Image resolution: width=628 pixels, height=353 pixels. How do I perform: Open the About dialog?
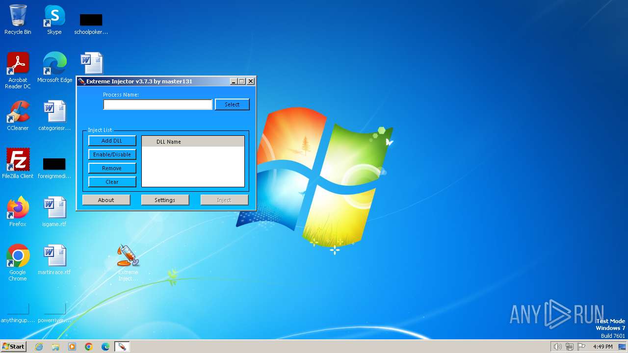pos(106,200)
